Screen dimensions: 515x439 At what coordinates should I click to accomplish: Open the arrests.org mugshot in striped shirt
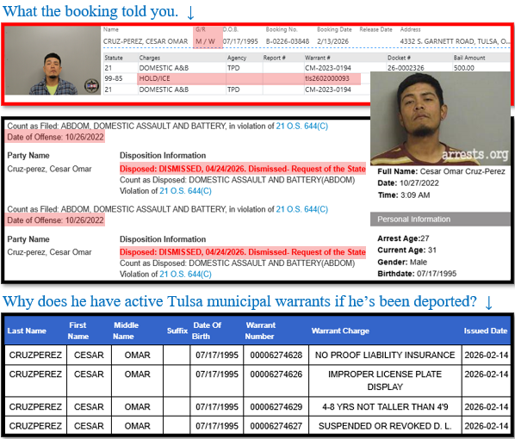point(440,118)
